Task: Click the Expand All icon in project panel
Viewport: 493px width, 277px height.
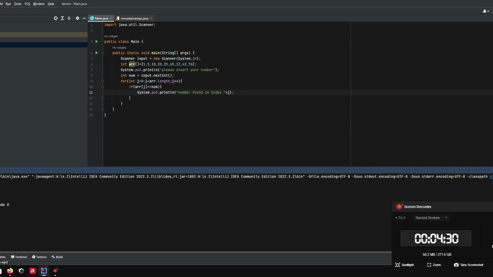Action: pyautogui.click(x=62, y=18)
